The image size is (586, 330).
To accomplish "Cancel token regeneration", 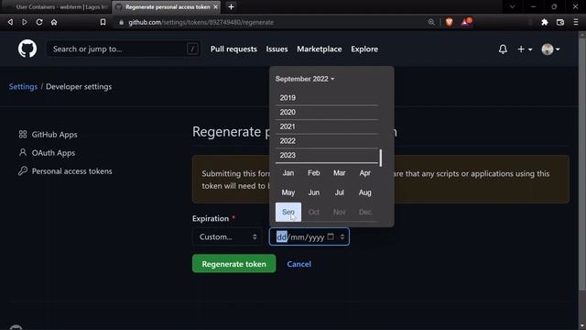I will 299,264.
